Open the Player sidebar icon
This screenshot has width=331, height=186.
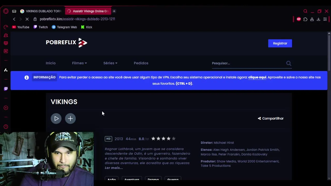pos(6,108)
